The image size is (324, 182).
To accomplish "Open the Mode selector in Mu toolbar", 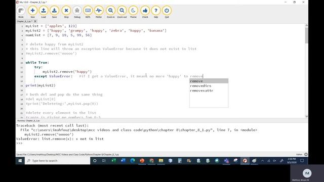I will [21, 12].
